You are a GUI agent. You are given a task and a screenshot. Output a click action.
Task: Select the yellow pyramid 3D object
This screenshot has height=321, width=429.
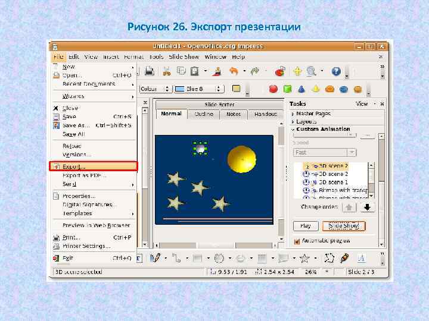coord(315,89)
